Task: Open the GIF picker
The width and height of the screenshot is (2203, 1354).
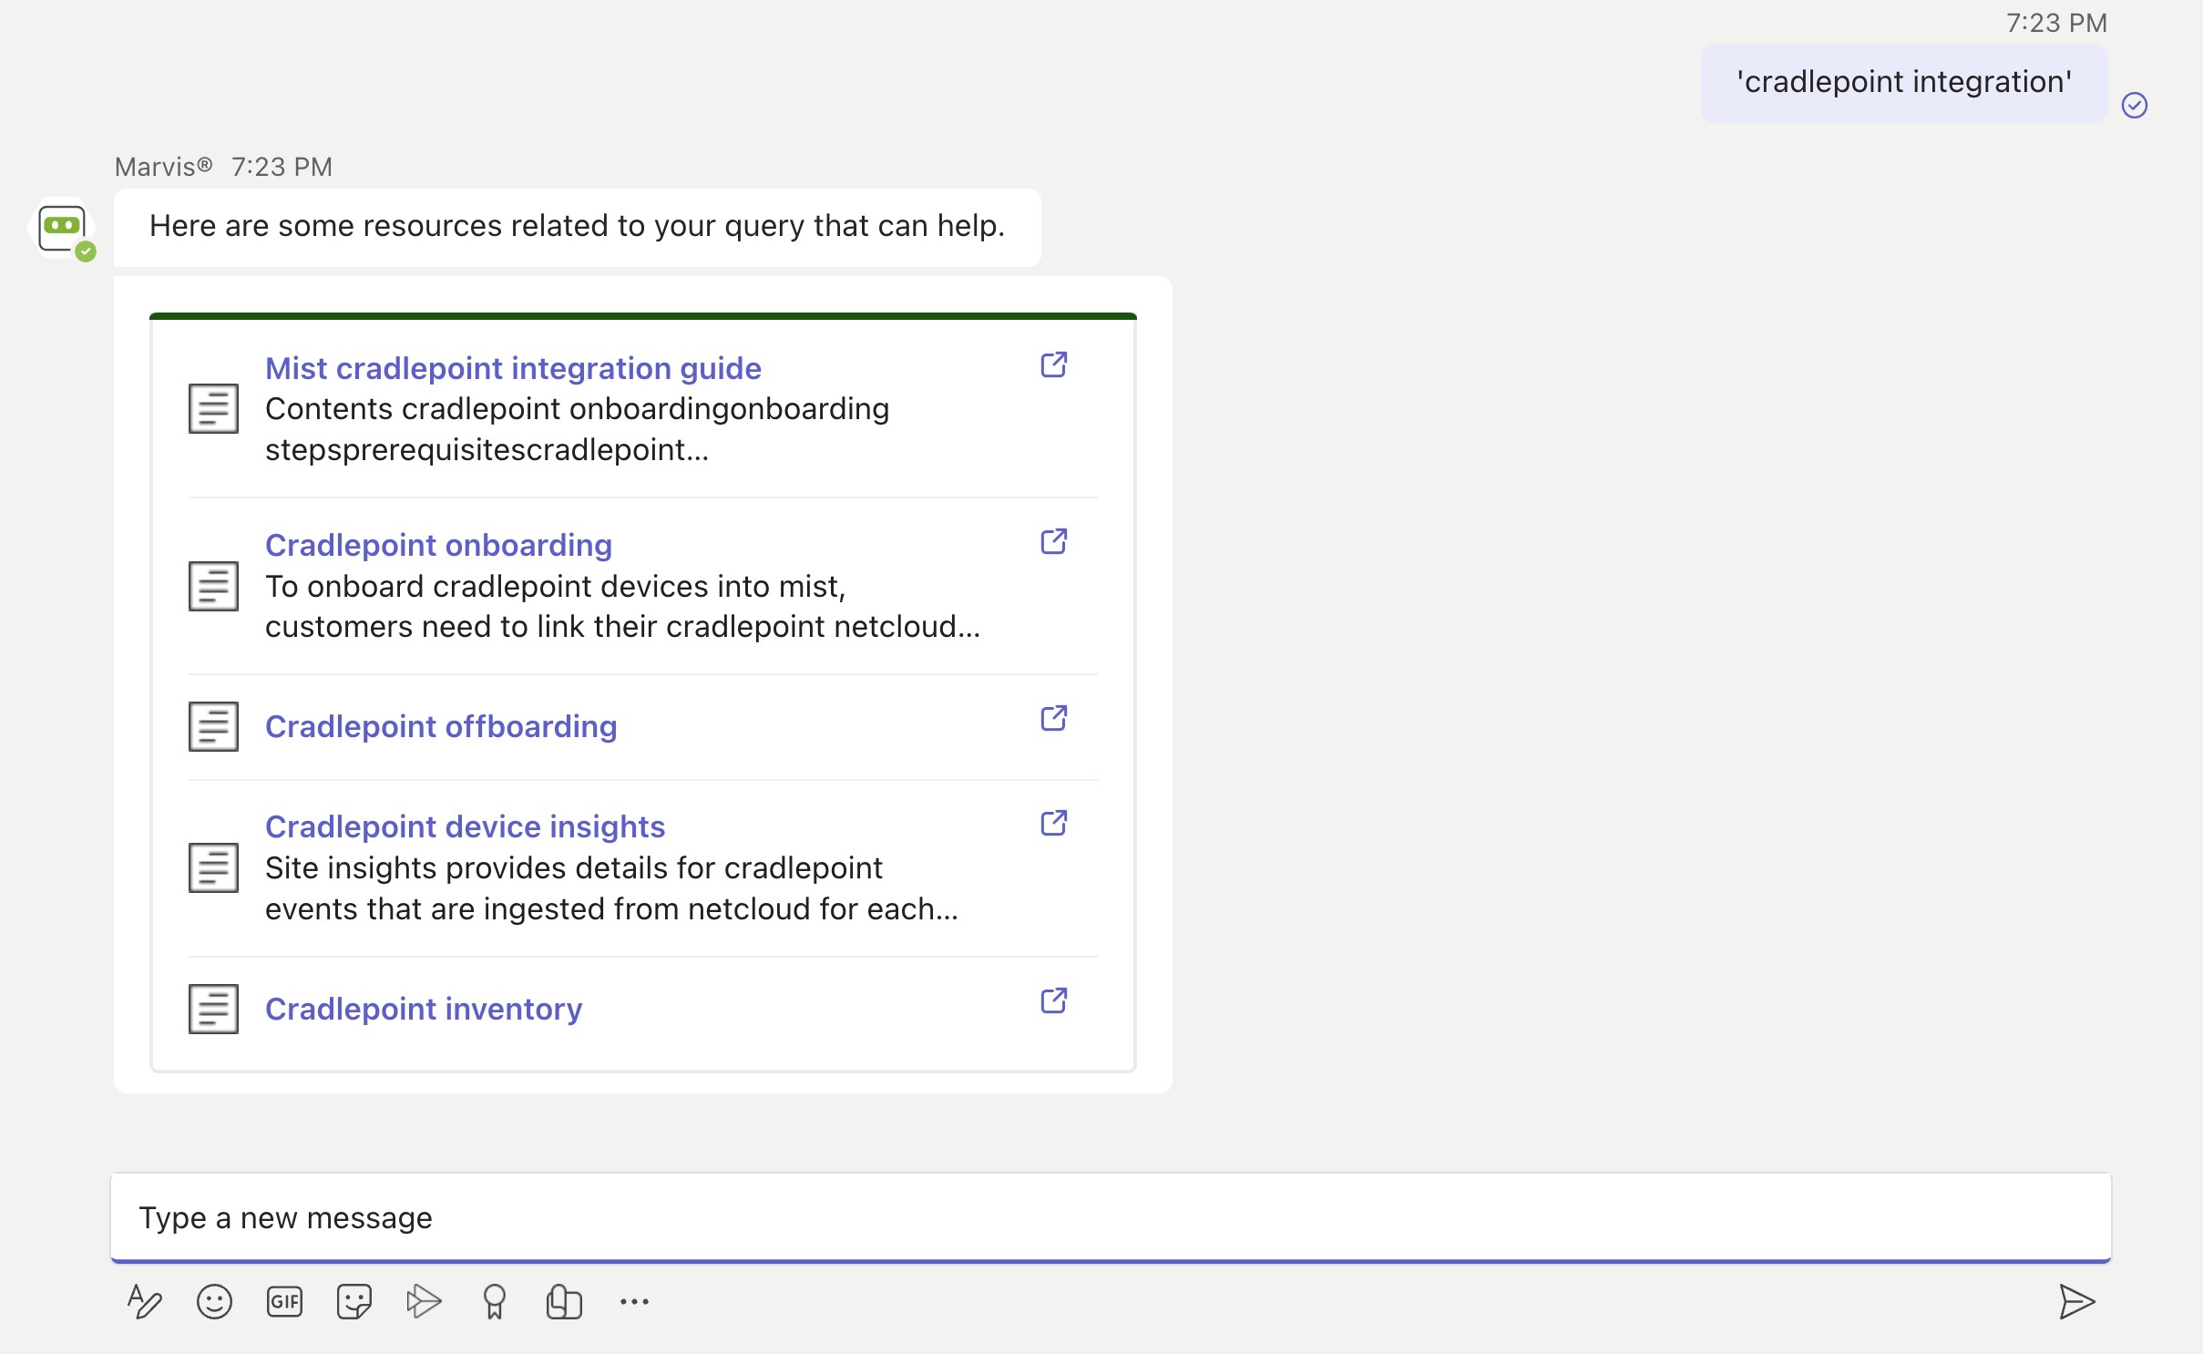Action: click(x=284, y=1301)
